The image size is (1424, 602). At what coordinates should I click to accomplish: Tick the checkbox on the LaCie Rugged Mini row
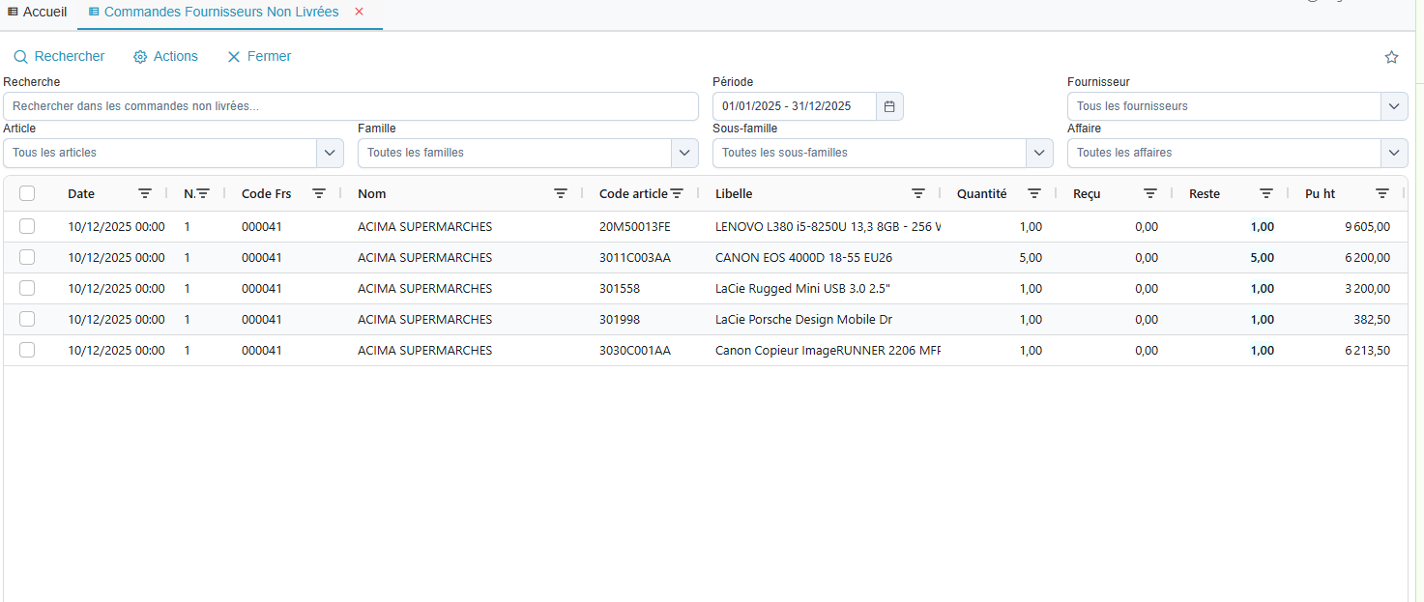(27, 288)
